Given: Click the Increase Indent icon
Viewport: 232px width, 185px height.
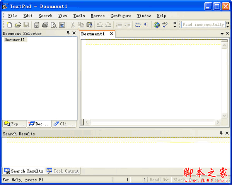Looking at the screenshot, I should coord(127,25).
